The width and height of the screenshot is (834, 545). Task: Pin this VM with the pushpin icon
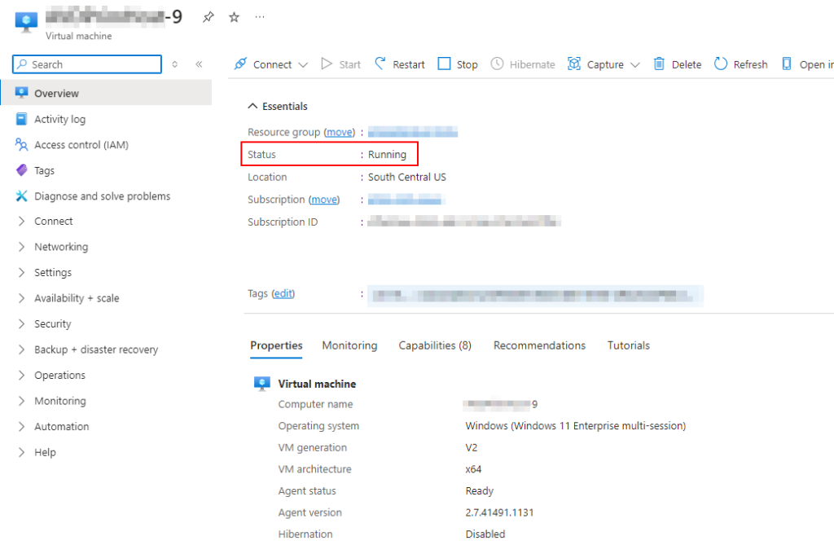(x=208, y=17)
